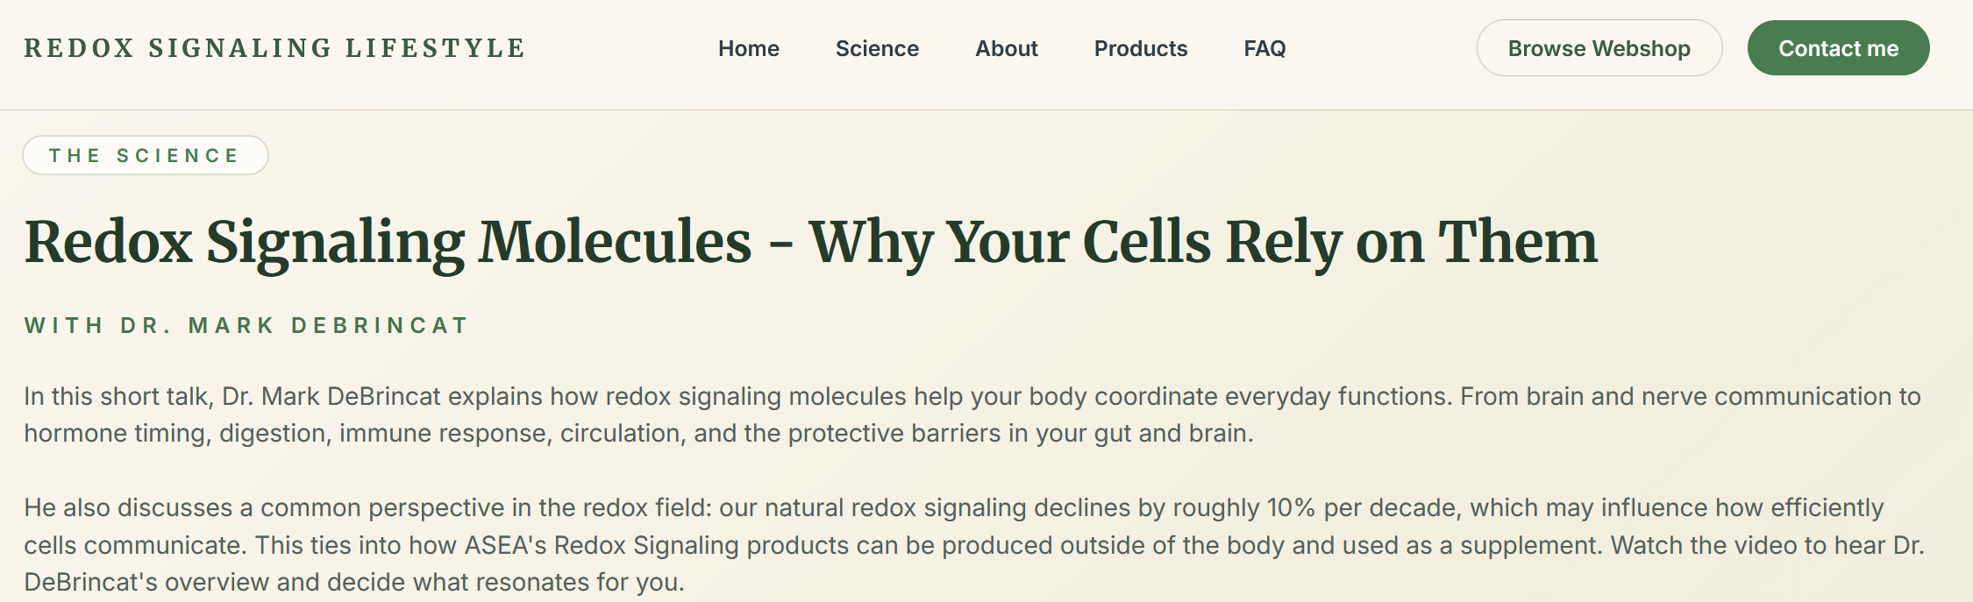Navigate to the FAQ page

tap(1264, 49)
